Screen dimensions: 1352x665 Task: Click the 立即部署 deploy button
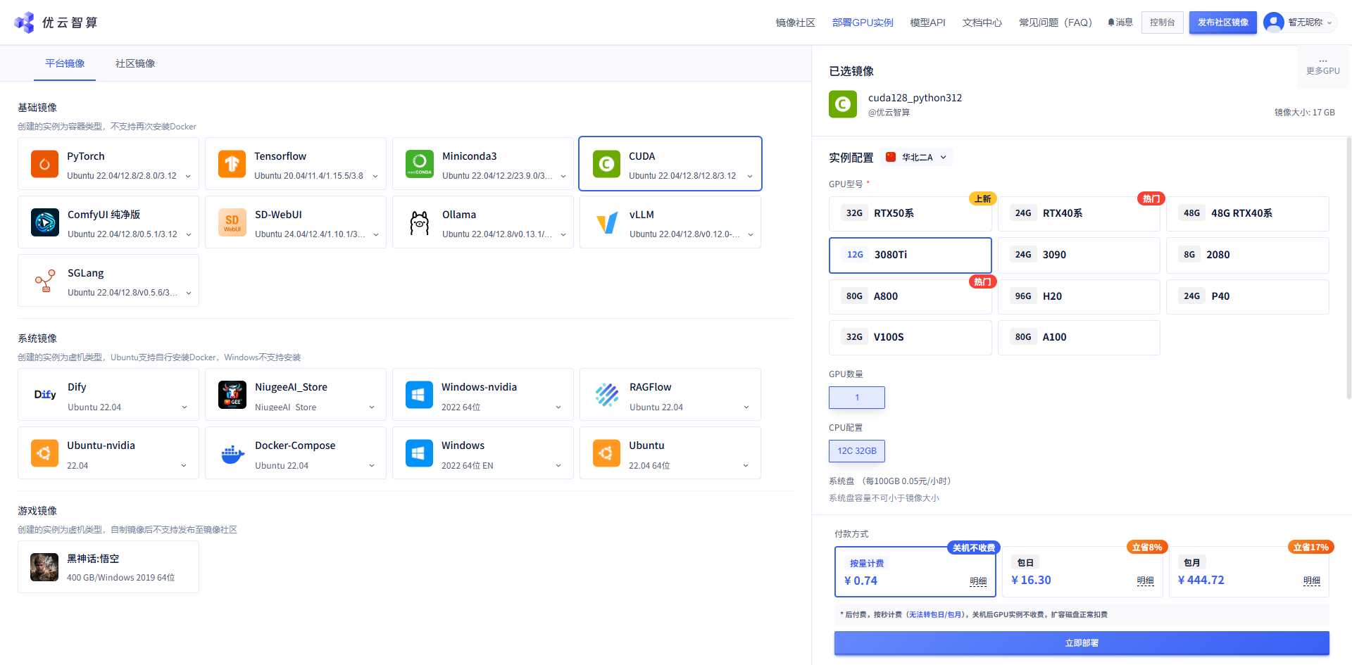tap(1082, 643)
